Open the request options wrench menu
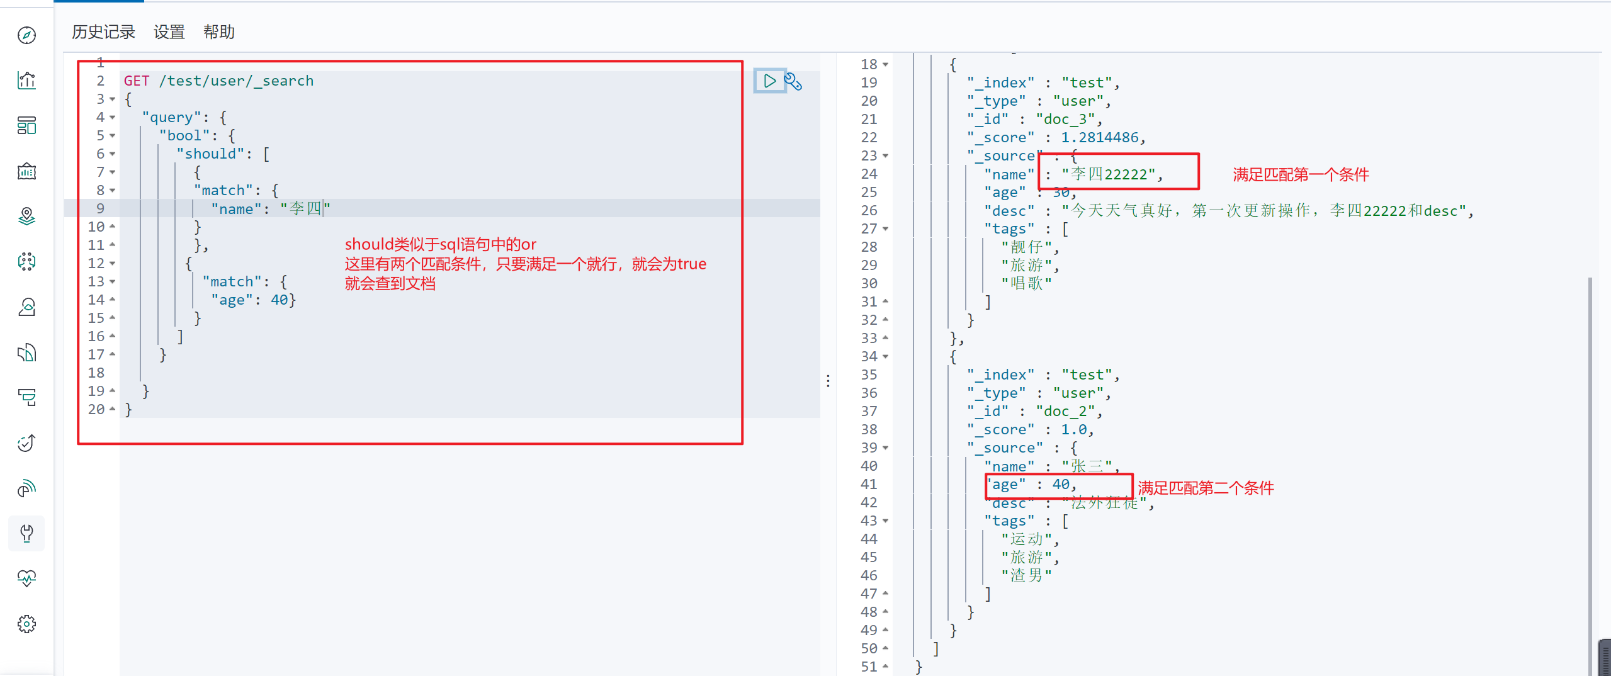The height and width of the screenshot is (676, 1611). [793, 82]
